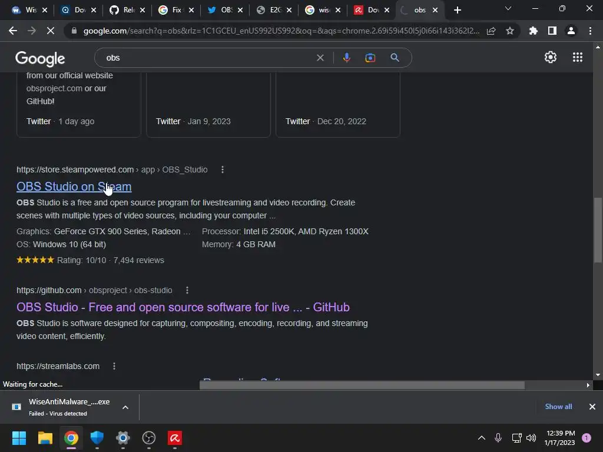
Task: Switch to the Twitter OBS tab
Action: click(221, 10)
